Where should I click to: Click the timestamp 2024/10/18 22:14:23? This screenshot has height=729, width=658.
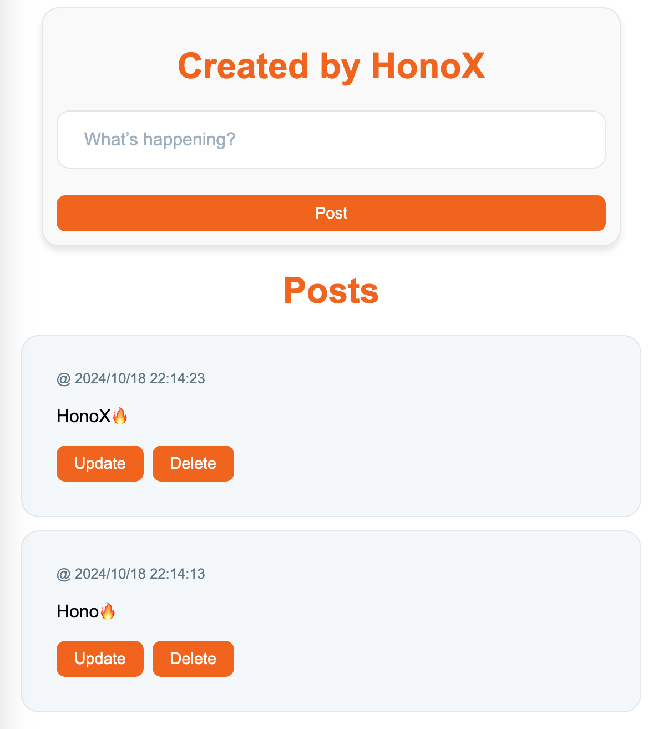coord(140,378)
